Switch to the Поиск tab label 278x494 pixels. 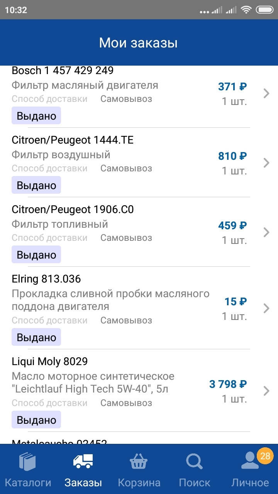tap(195, 482)
